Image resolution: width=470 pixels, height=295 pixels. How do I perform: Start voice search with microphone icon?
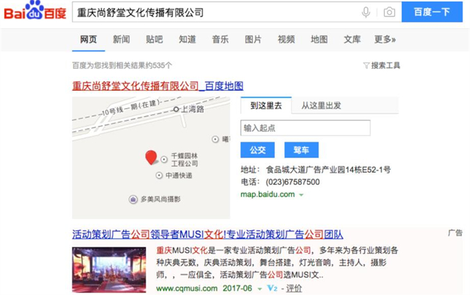click(x=366, y=12)
